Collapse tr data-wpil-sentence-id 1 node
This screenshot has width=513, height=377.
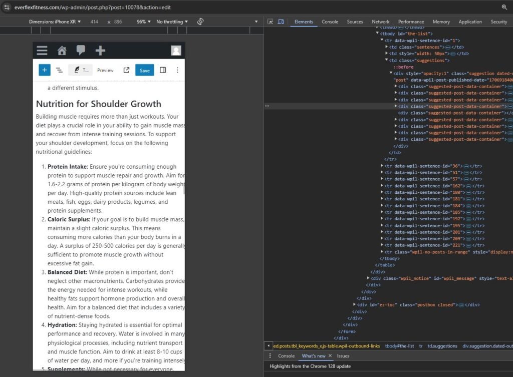click(382, 40)
